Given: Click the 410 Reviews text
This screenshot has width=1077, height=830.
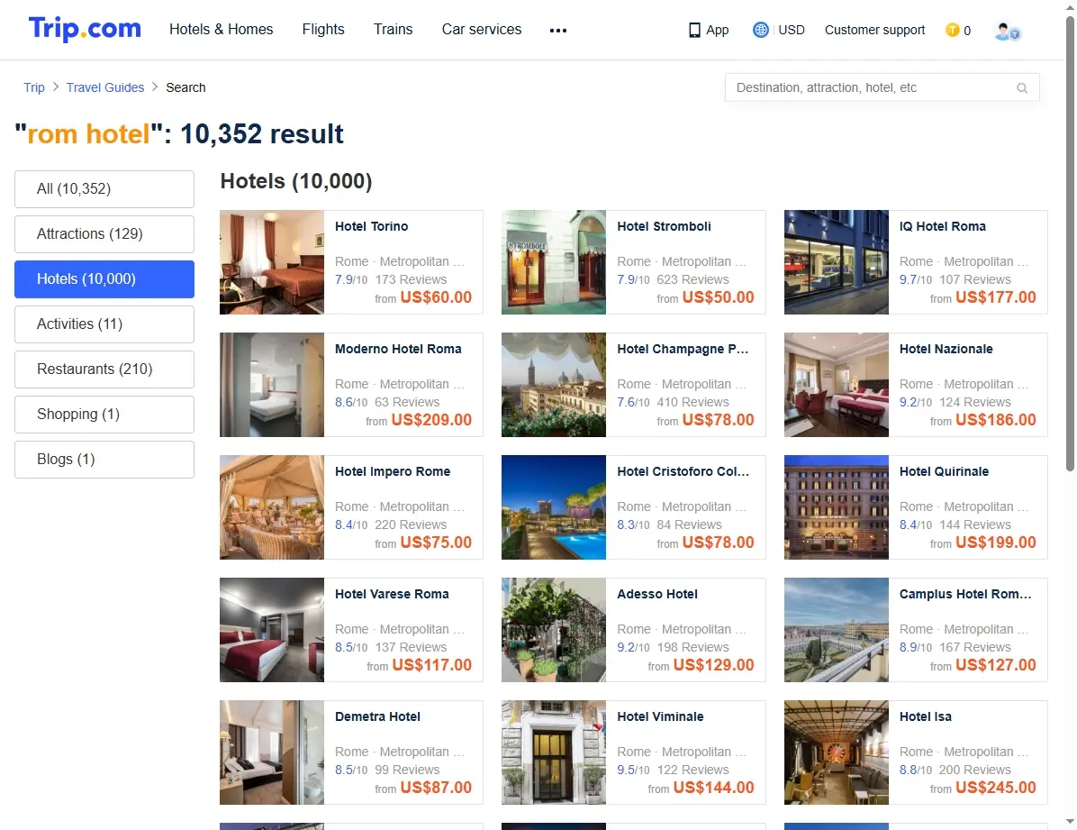Looking at the screenshot, I should pyautogui.click(x=693, y=402).
